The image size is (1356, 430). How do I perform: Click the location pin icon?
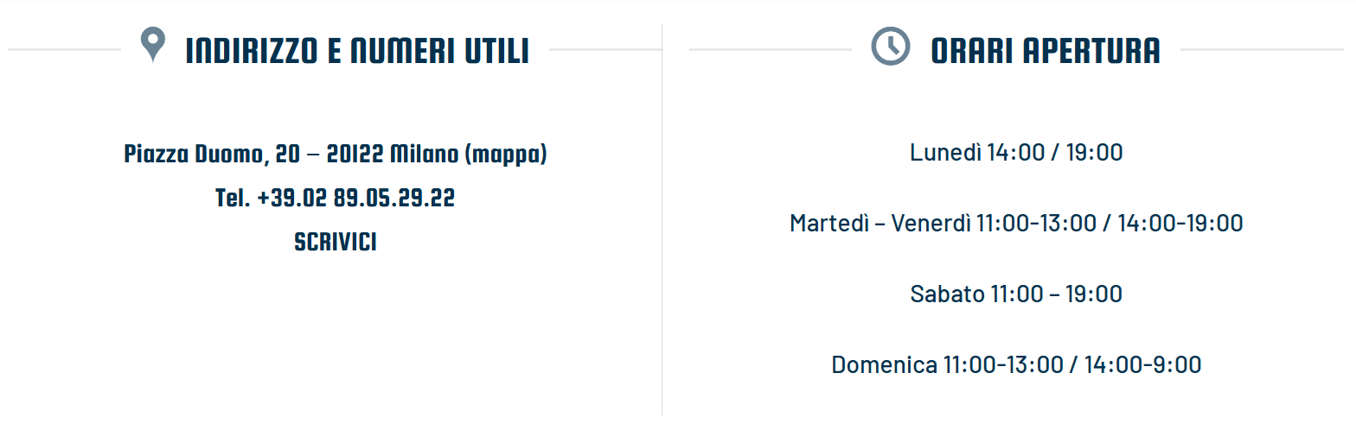coord(153,45)
